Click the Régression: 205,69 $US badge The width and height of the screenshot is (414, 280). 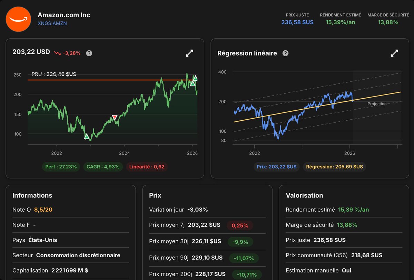click(x=334, y=167)
